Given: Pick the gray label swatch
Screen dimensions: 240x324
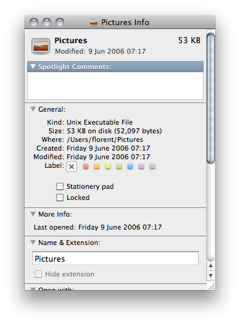Looking at the screenshot, I should 152,167.
